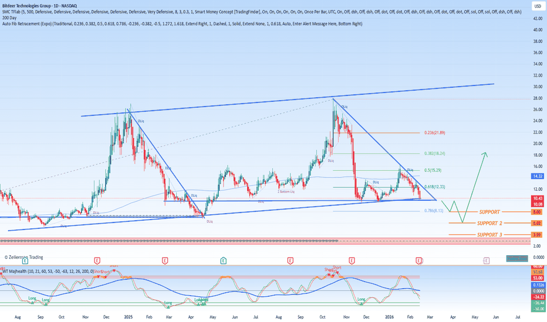Click the 53.00 oscillator level label
Screen dimensions: 547x322
click(x=538, y=278)
